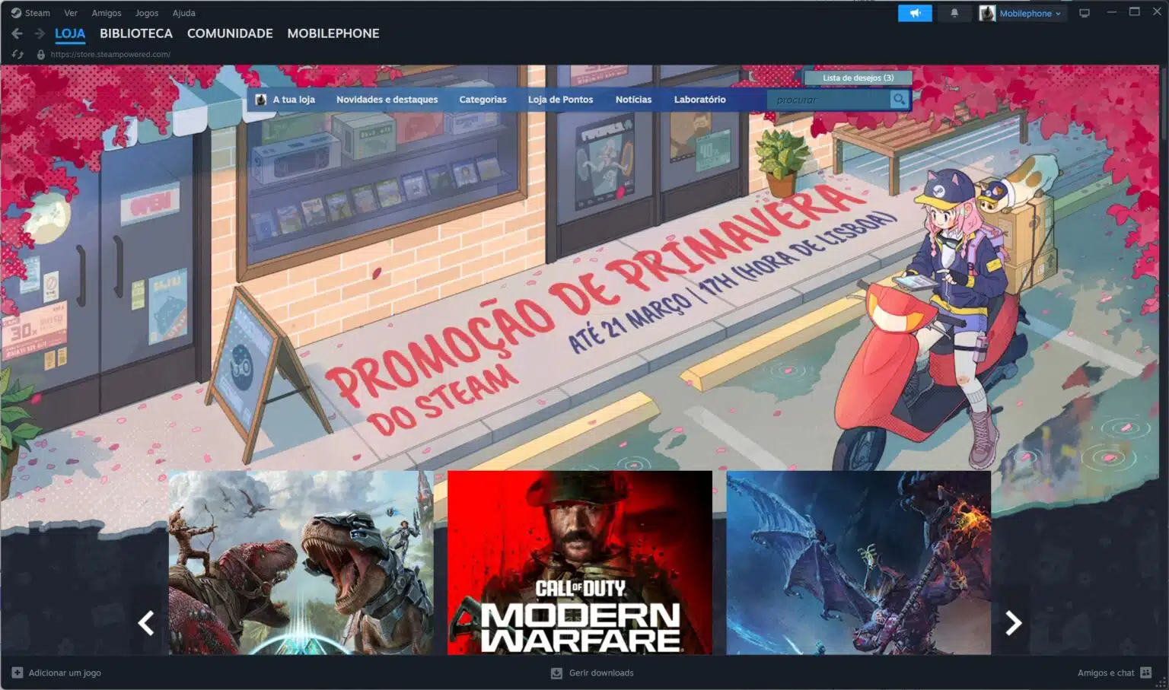1169x690 pixels.
Task: Show next carousel games
Action: coord(1013,623)
